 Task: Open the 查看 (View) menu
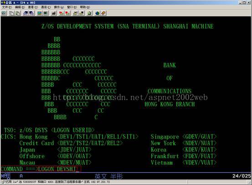(x=33, y=7)
